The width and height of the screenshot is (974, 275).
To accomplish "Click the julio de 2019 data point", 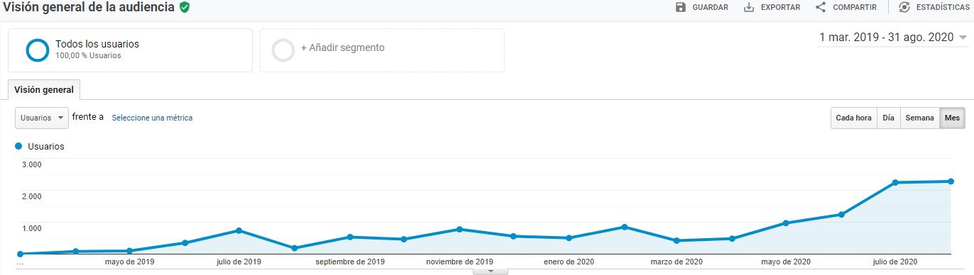I will 239,230.
